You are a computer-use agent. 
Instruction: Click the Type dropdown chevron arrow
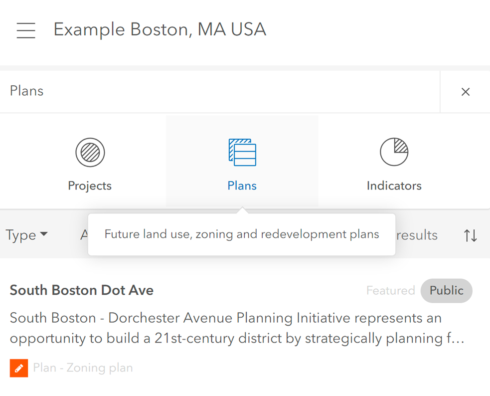click(x=44, y=235)
